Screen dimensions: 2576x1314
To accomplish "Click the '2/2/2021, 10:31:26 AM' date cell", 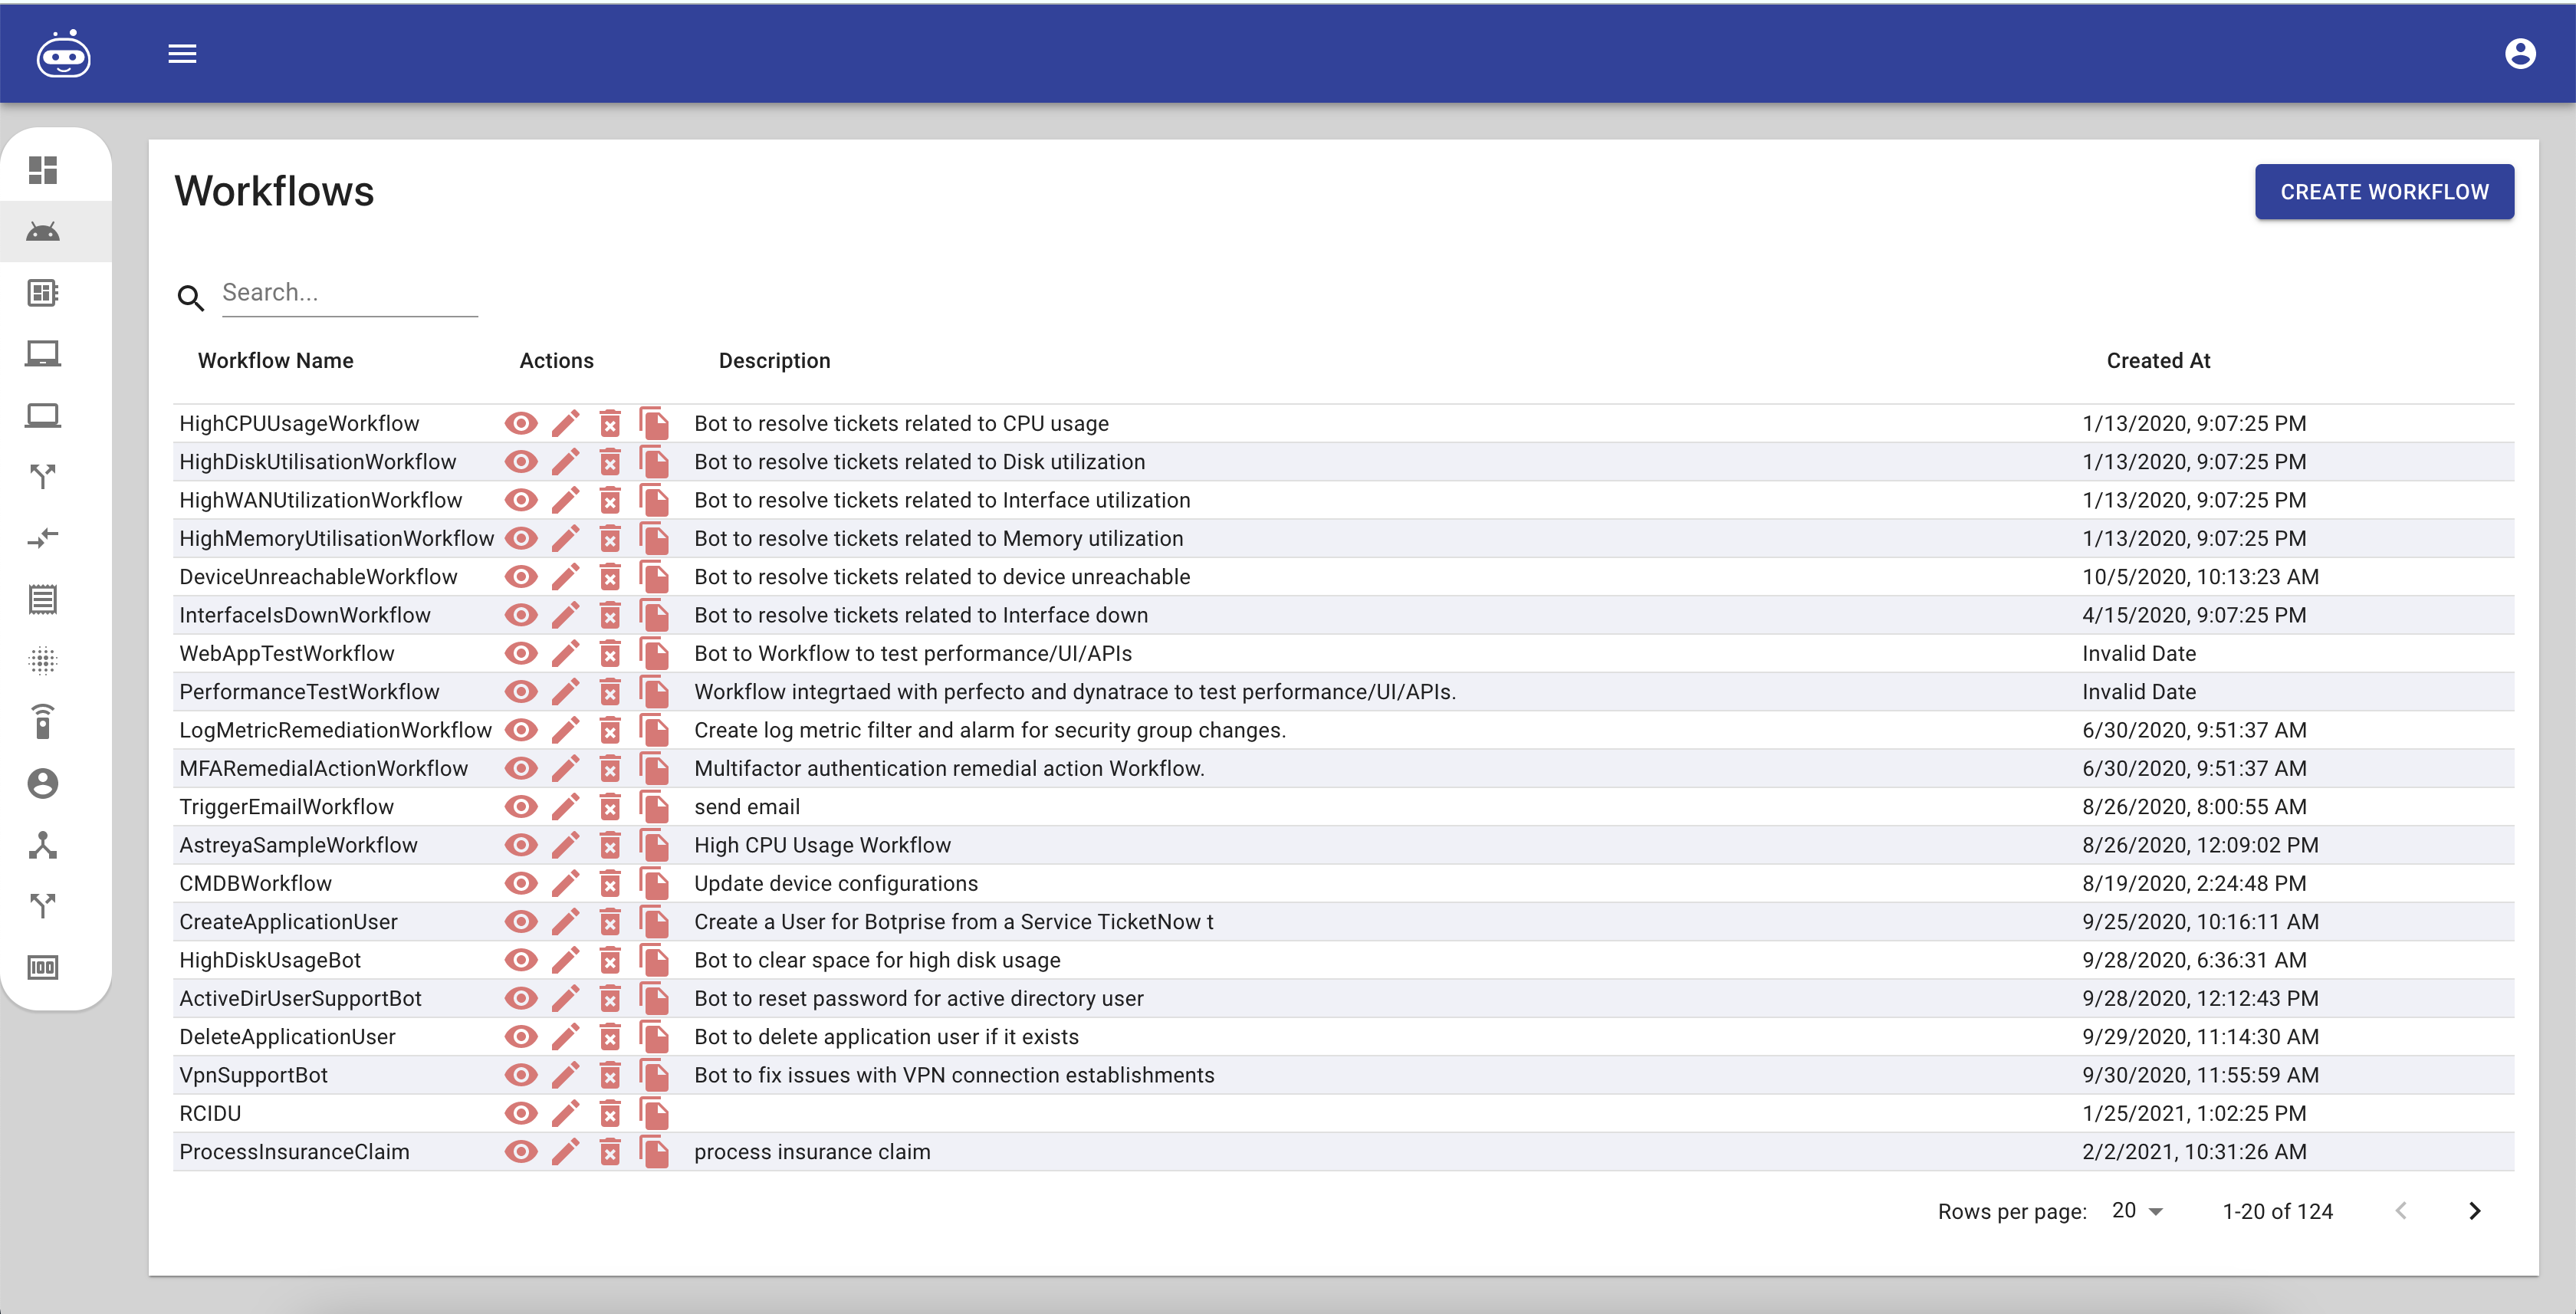I will click(2194, 1152).
